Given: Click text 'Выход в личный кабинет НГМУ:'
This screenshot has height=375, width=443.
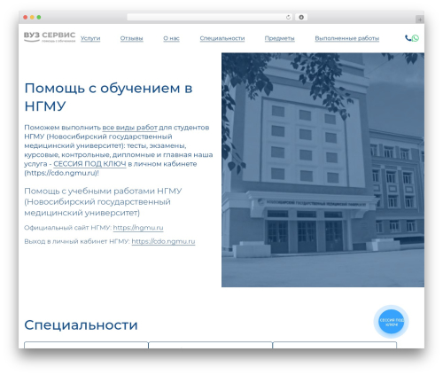Looking at the screenshot, I should click(77, 241).
